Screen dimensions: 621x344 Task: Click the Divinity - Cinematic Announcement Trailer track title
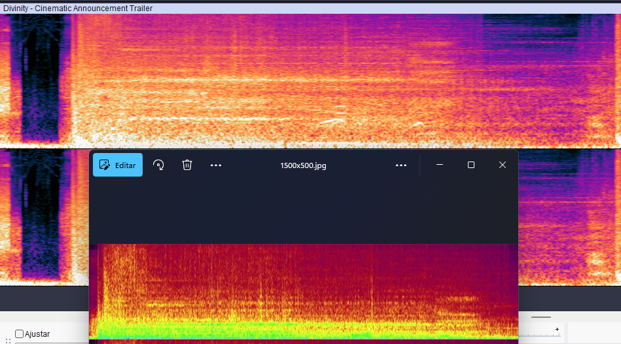coord(78,9)
